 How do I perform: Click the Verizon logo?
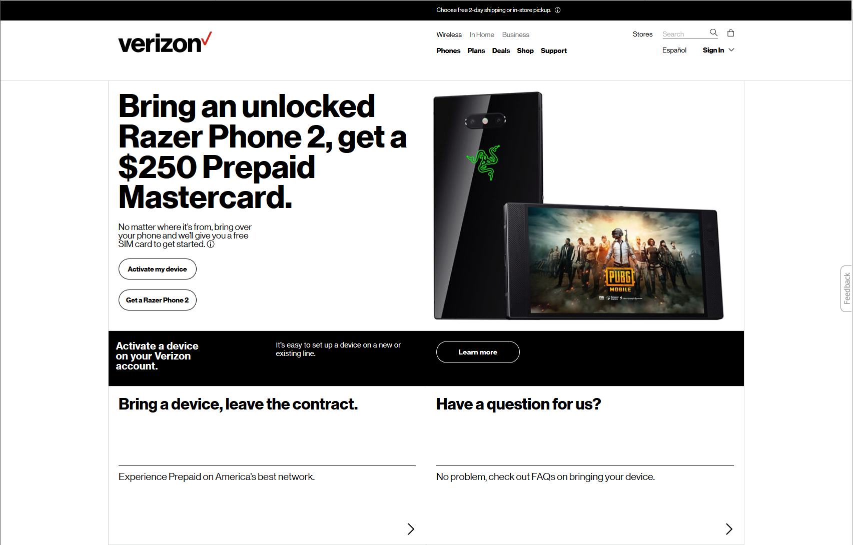click(x=165, y=43)
